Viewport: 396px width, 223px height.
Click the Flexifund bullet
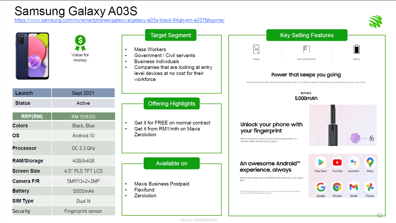144,190
